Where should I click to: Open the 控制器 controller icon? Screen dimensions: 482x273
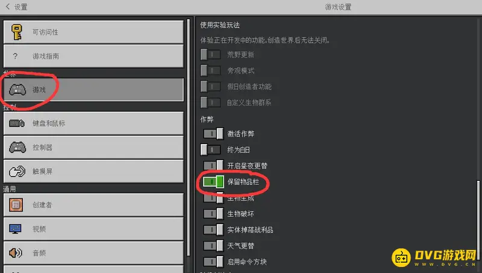click(x=17, y=147)
